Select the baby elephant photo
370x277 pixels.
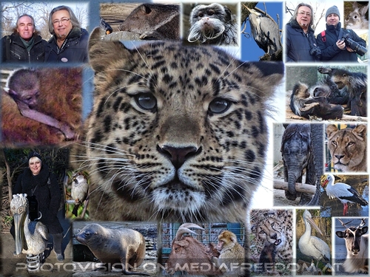tap(298, 165)
